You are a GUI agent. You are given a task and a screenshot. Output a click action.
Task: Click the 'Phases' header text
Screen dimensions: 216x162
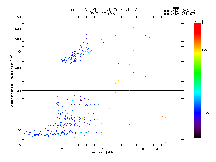(x=175, y=8)
